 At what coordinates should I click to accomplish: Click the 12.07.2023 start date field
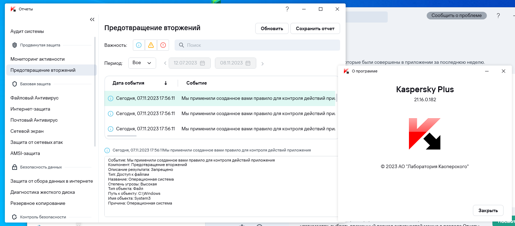pos(190,63)
